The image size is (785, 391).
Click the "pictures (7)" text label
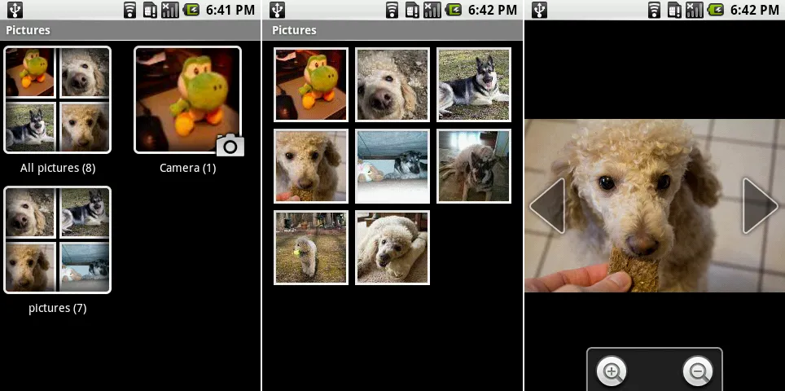click(x=57, y=308)
